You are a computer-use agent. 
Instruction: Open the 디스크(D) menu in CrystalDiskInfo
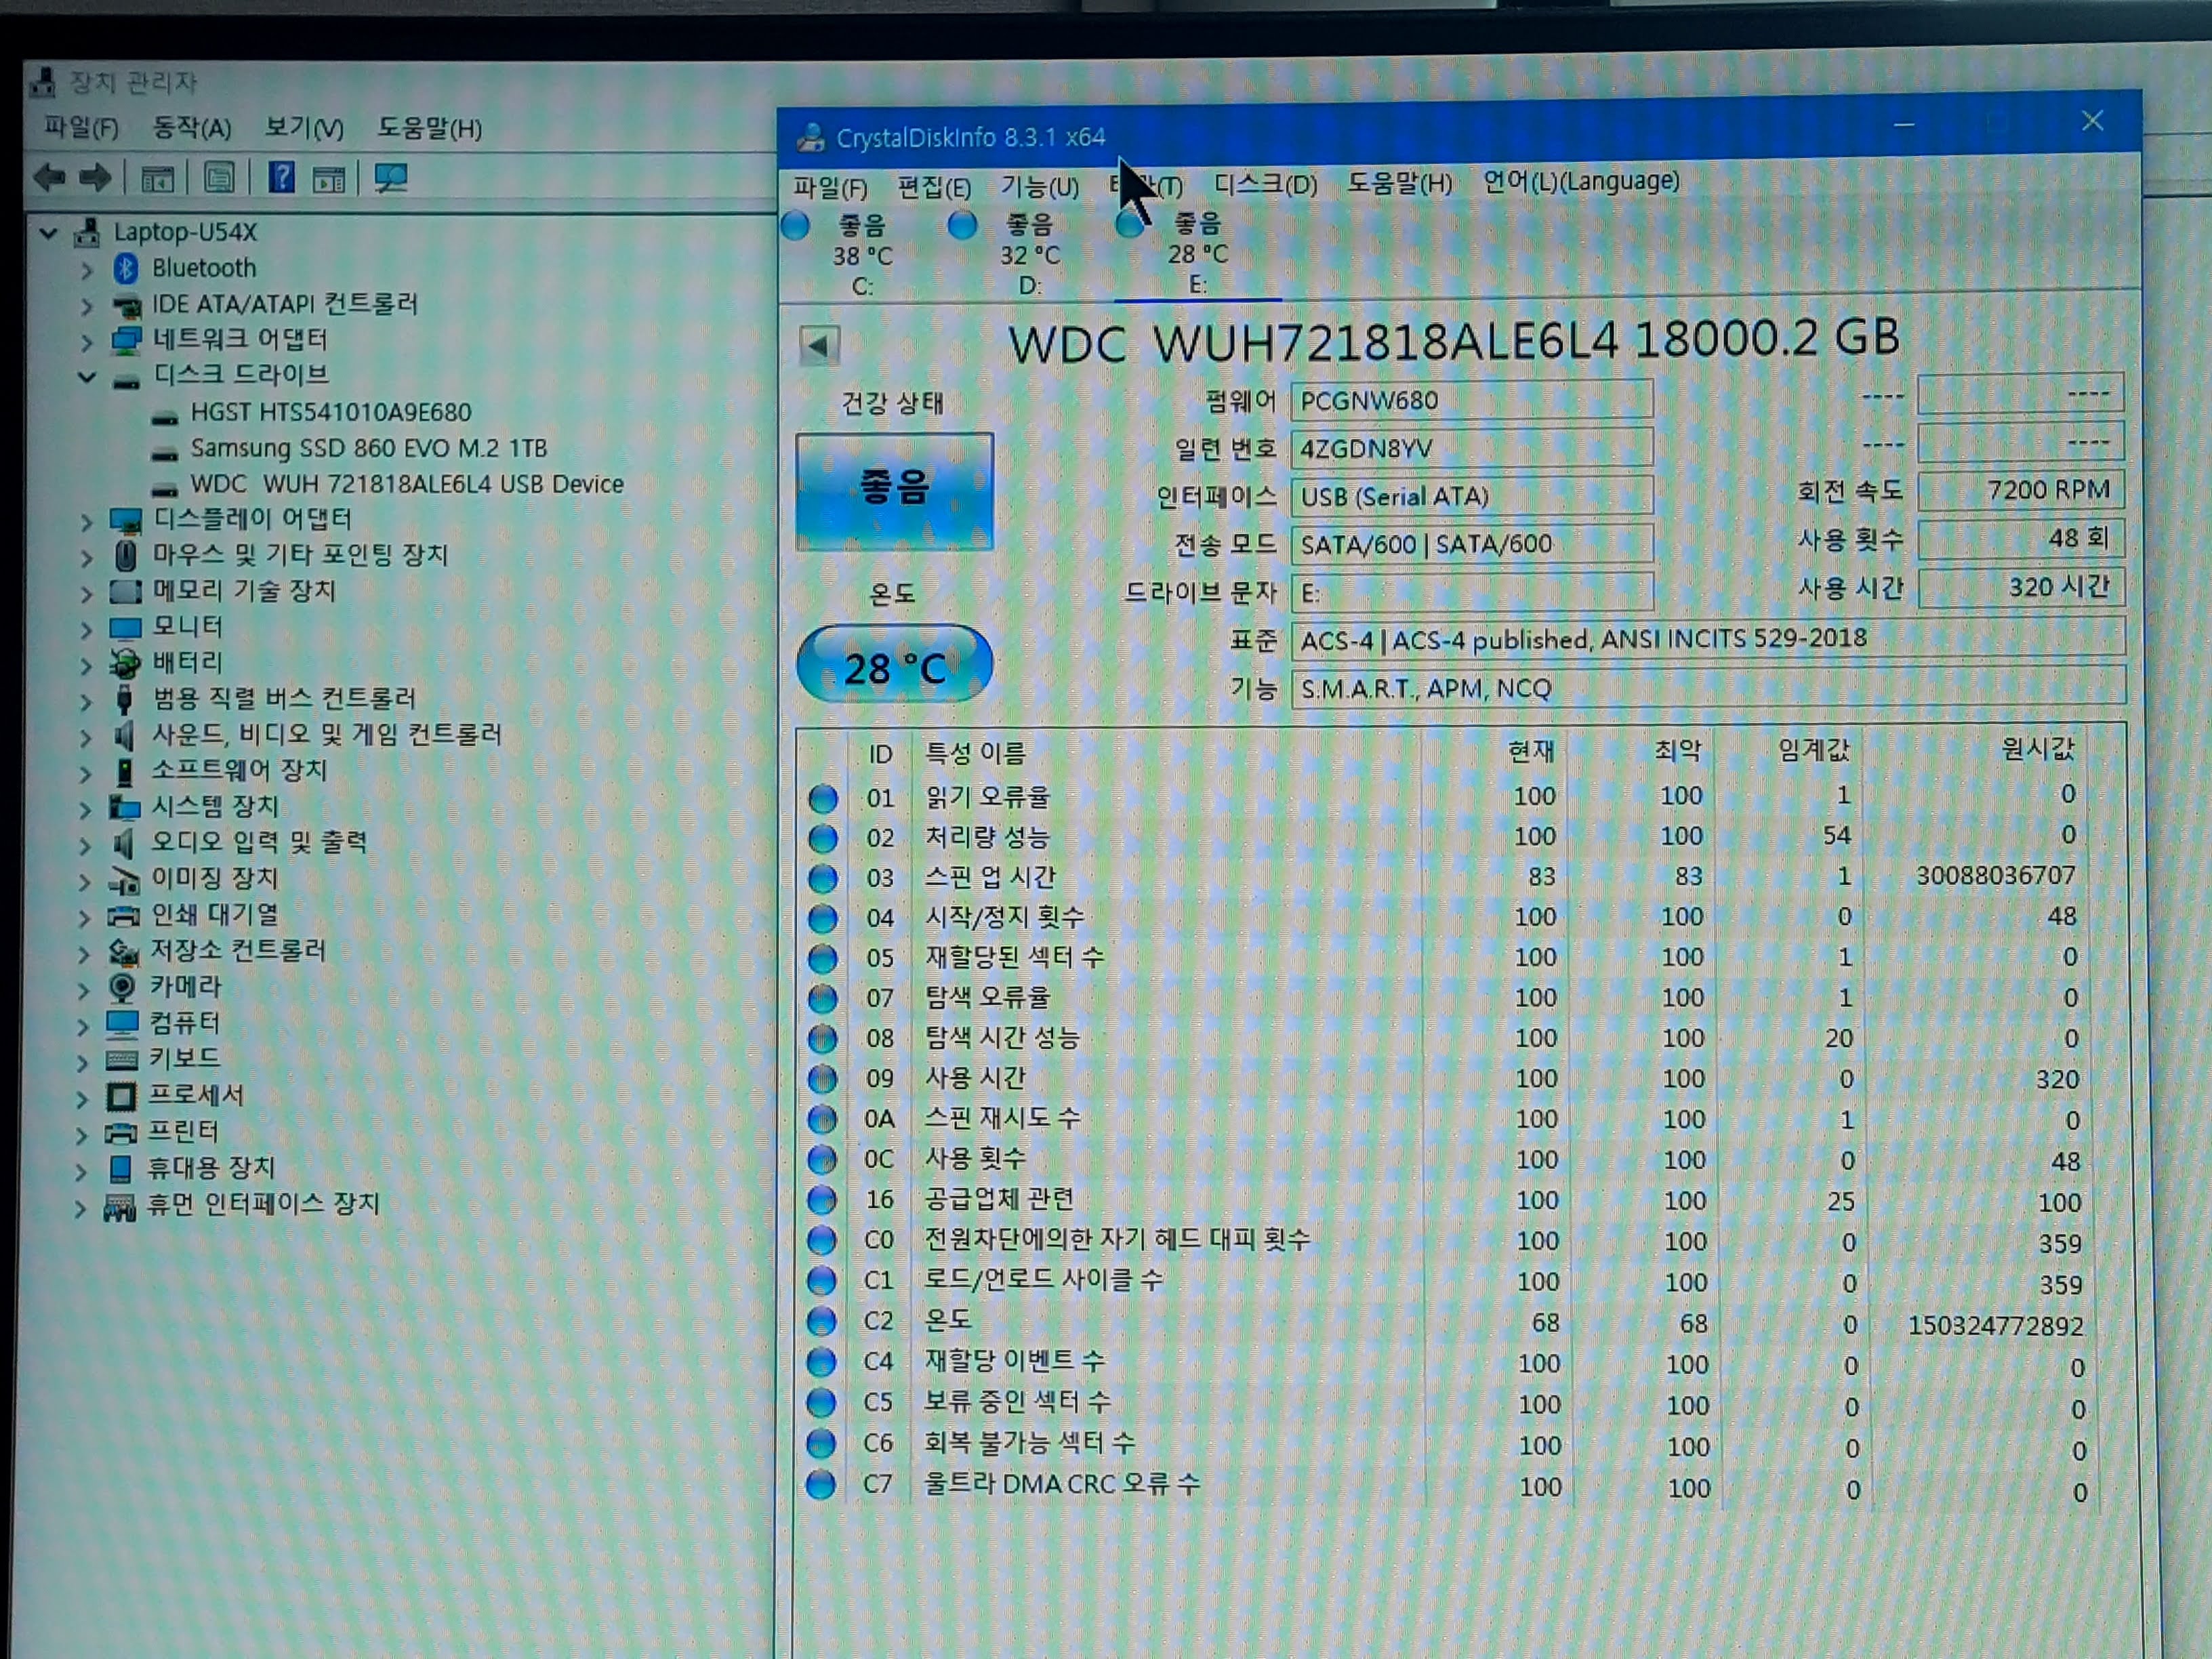[1266, 184]
